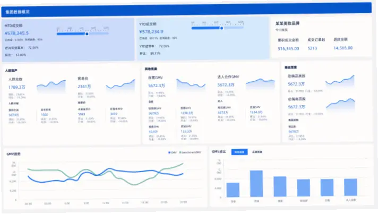
Task: Click the 累积成交金额 label
Action: 288,40
